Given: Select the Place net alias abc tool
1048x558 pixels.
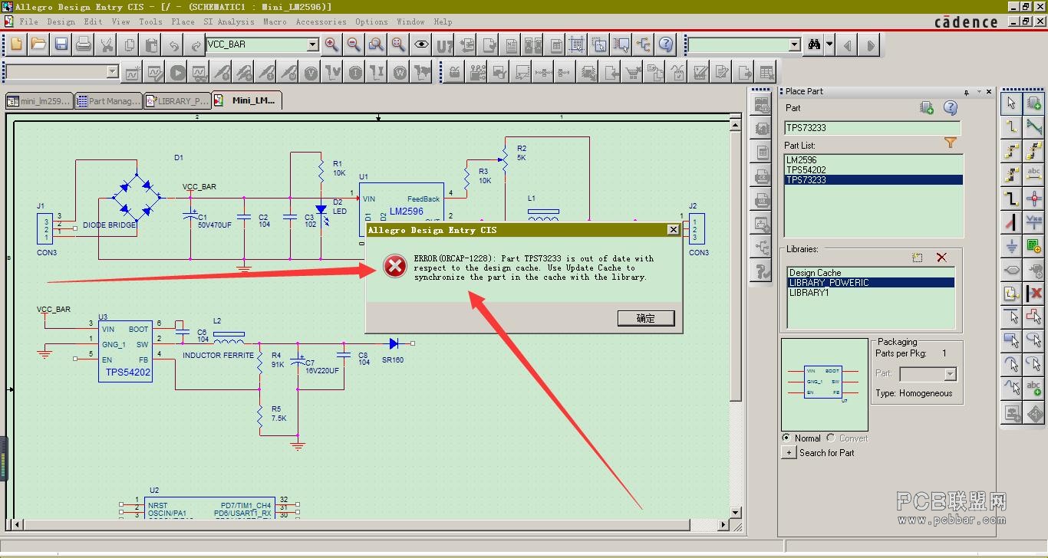Looking at the screenshot, I should click(1034, 175).
